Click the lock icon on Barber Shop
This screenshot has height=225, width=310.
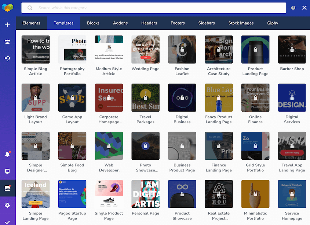click(292, 50)
